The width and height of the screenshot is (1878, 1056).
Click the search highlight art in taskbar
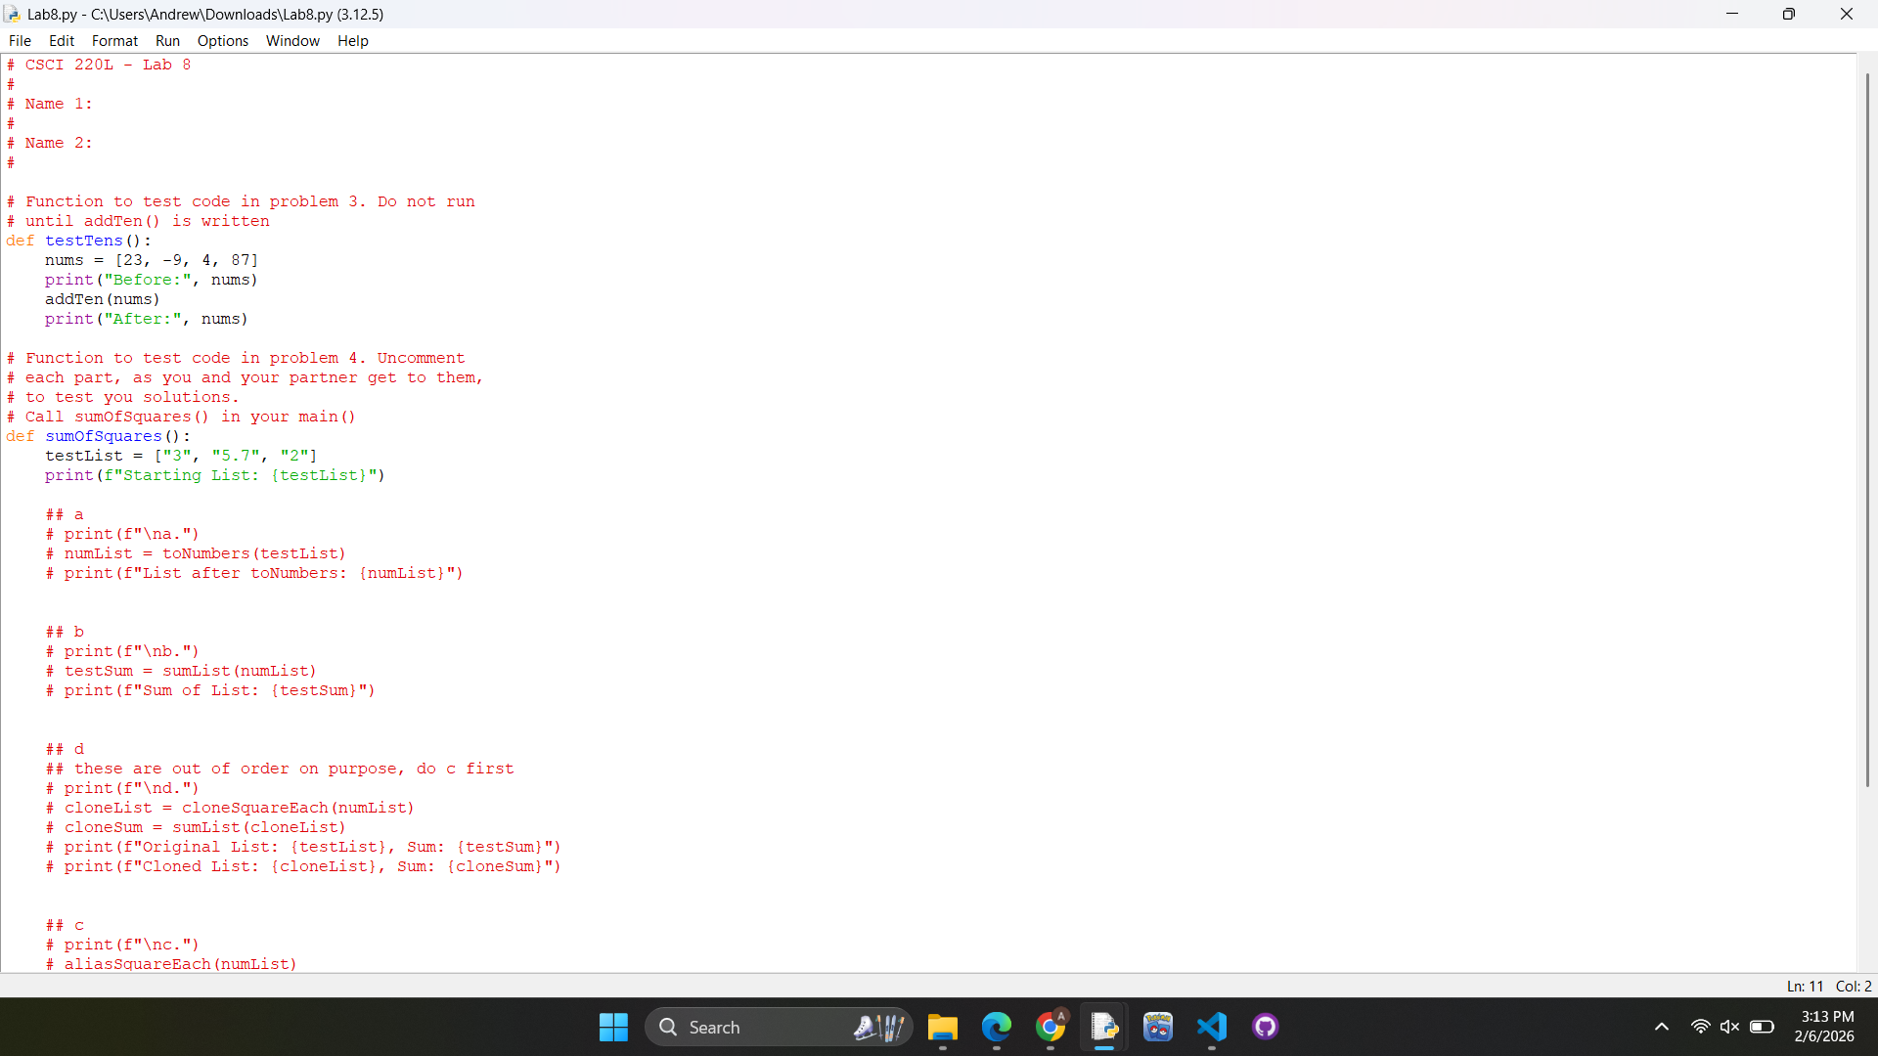878,1027
